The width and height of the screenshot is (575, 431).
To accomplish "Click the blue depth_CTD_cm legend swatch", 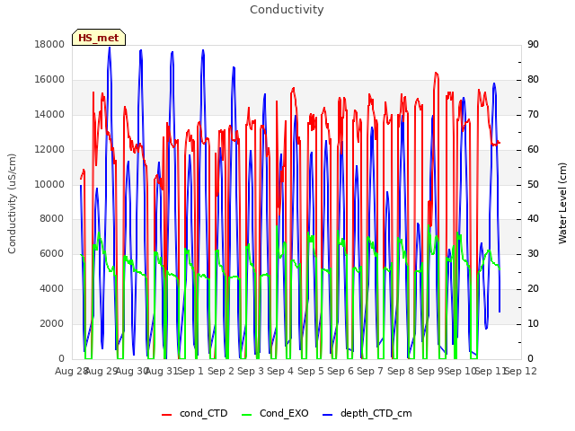I will [327, 415].
